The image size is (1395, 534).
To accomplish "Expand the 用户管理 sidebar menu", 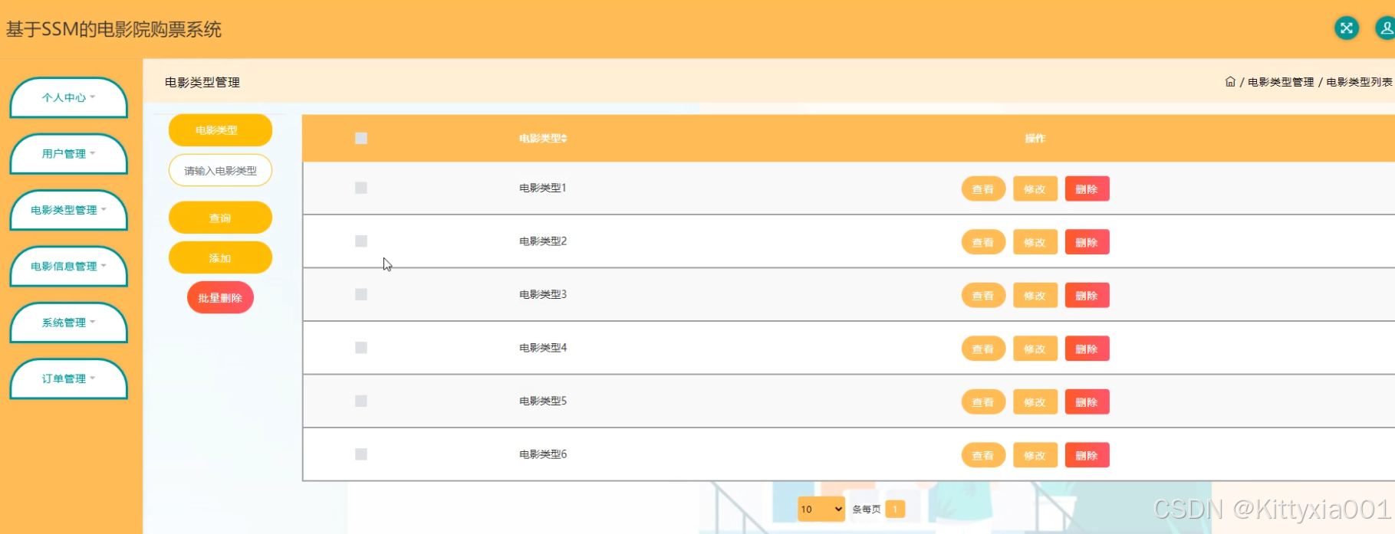I will point(68,154).
